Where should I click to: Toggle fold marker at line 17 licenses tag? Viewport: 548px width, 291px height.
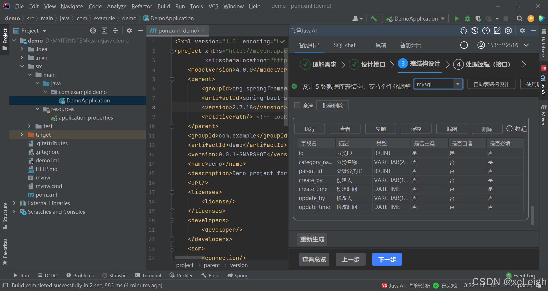(x=172, y=192)
